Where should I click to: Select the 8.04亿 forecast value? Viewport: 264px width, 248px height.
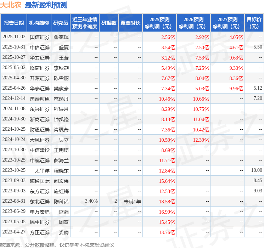(x=202, y=78)
